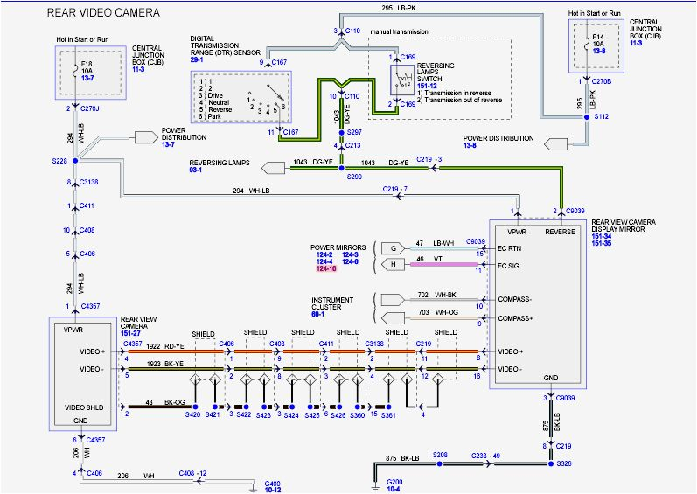
Task: Open the 151-12 reversing lamps switch link
Action: 427,86
